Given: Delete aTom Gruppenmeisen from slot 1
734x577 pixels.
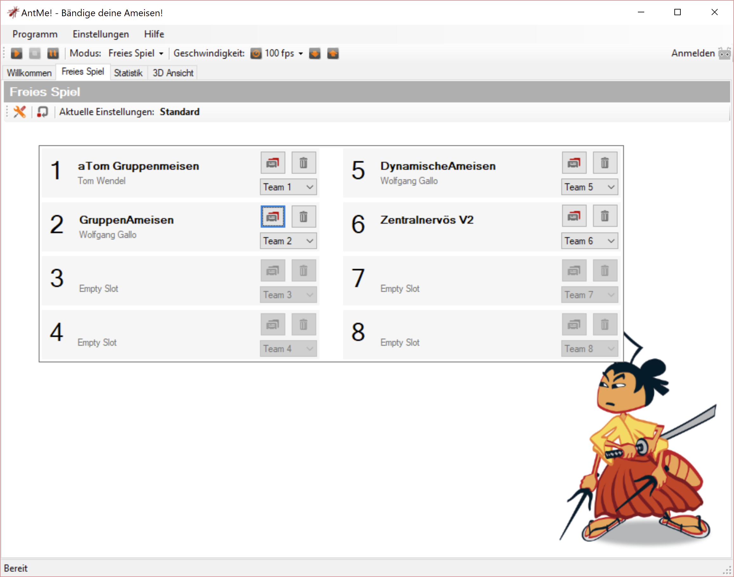Looking at the screenshot, I should click(x=304, y=163).
